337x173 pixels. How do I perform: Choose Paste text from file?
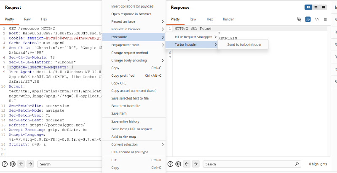134,106
